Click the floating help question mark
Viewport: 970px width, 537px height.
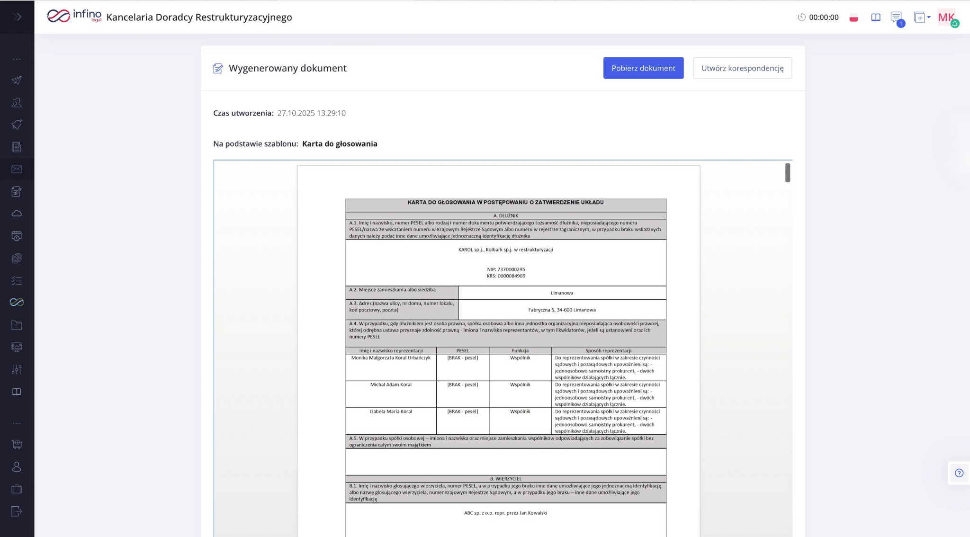point(959,473)
